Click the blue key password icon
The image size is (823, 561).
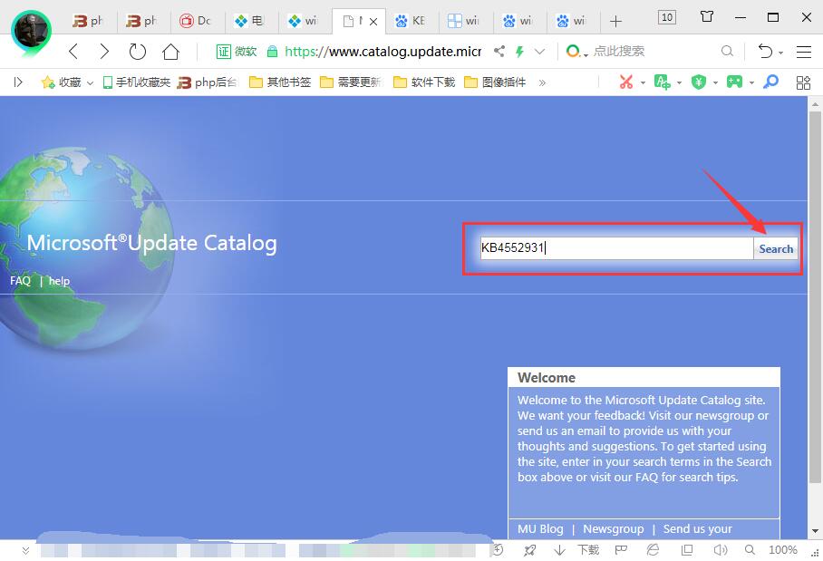tap(770, 82)
